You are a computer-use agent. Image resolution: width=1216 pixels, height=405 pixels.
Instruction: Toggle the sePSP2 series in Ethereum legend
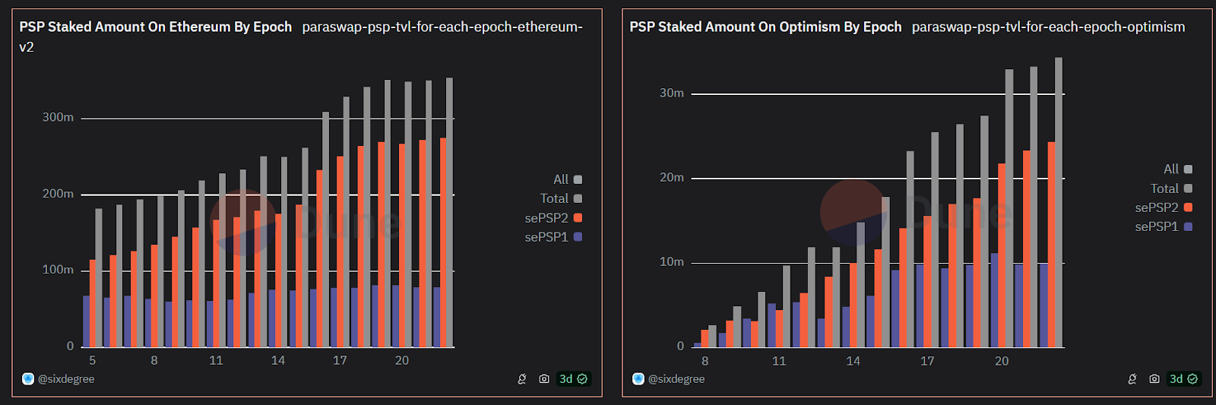pyautogui.click(x=553, y=218)
